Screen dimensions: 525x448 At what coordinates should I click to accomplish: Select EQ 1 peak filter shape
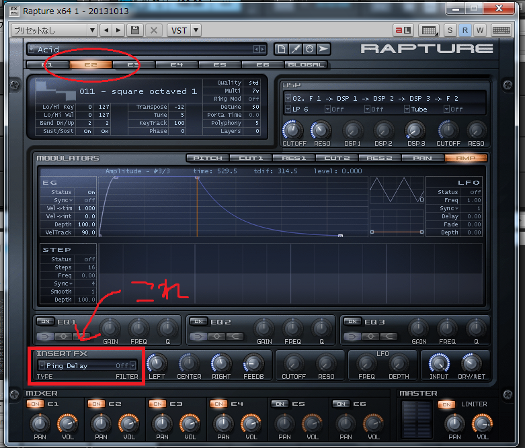point(64,336)
